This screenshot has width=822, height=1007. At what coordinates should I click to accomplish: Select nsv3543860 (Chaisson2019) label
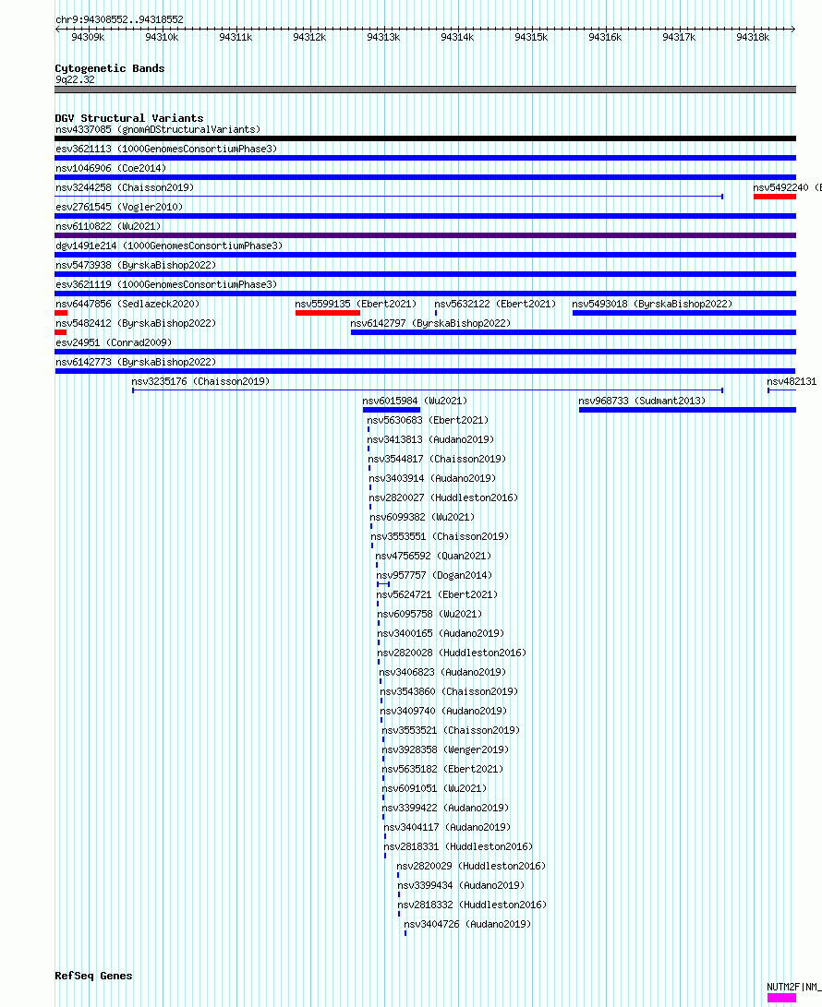(449, 691)
